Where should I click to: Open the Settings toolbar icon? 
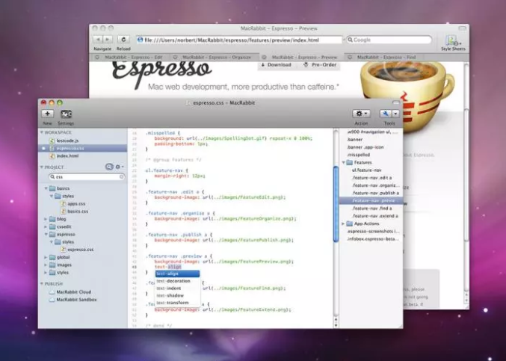[67, 114]
